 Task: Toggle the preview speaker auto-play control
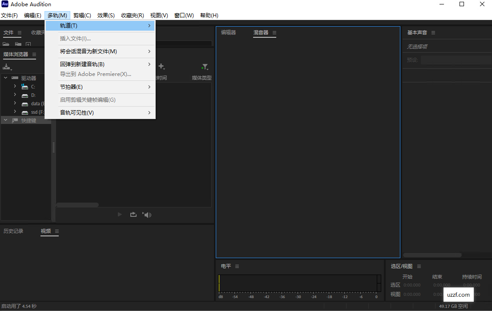(146, 215)
